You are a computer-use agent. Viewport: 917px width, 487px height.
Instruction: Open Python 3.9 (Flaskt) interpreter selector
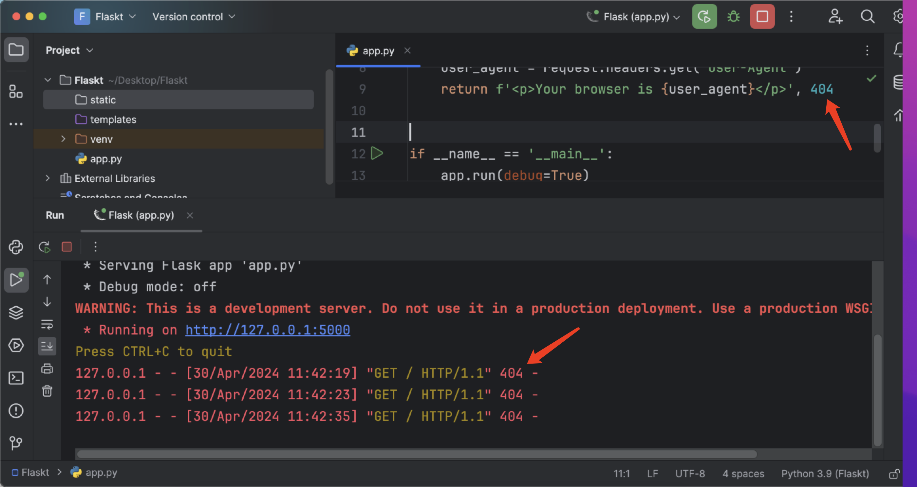pos(825,474)
